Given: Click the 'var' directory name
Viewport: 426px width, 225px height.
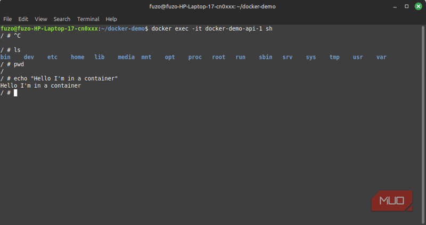Looking at the screenshot, I should tap(381, 57).
